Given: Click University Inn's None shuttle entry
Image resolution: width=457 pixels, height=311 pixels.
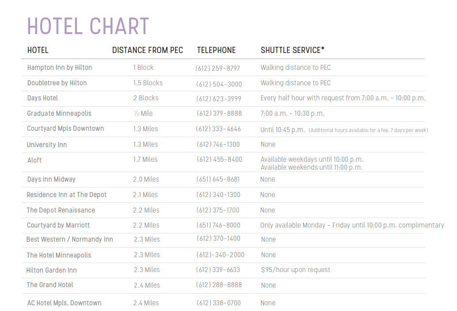Looking at the screenshot, I should click(x=268, y=144).
